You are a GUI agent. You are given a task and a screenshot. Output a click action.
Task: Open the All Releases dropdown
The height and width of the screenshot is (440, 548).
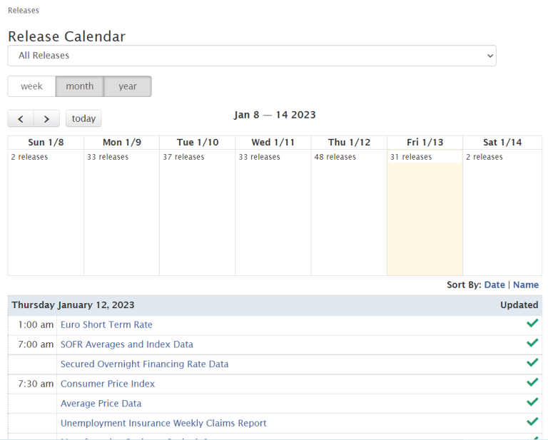click(252, 56)
